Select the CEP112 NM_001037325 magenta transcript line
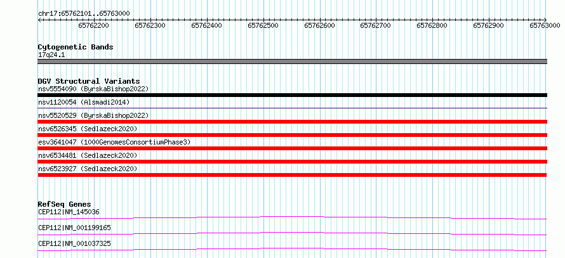 point(292,249)
